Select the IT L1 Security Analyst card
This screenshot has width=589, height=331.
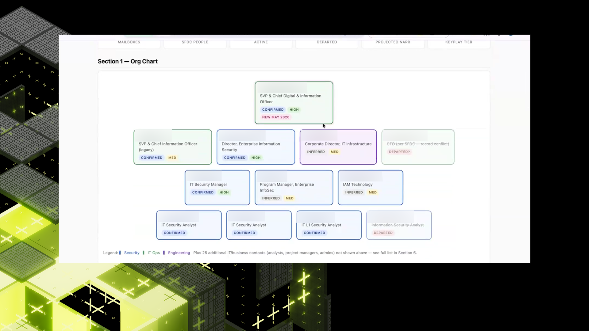pyautogui.click(x=329, y=225)
